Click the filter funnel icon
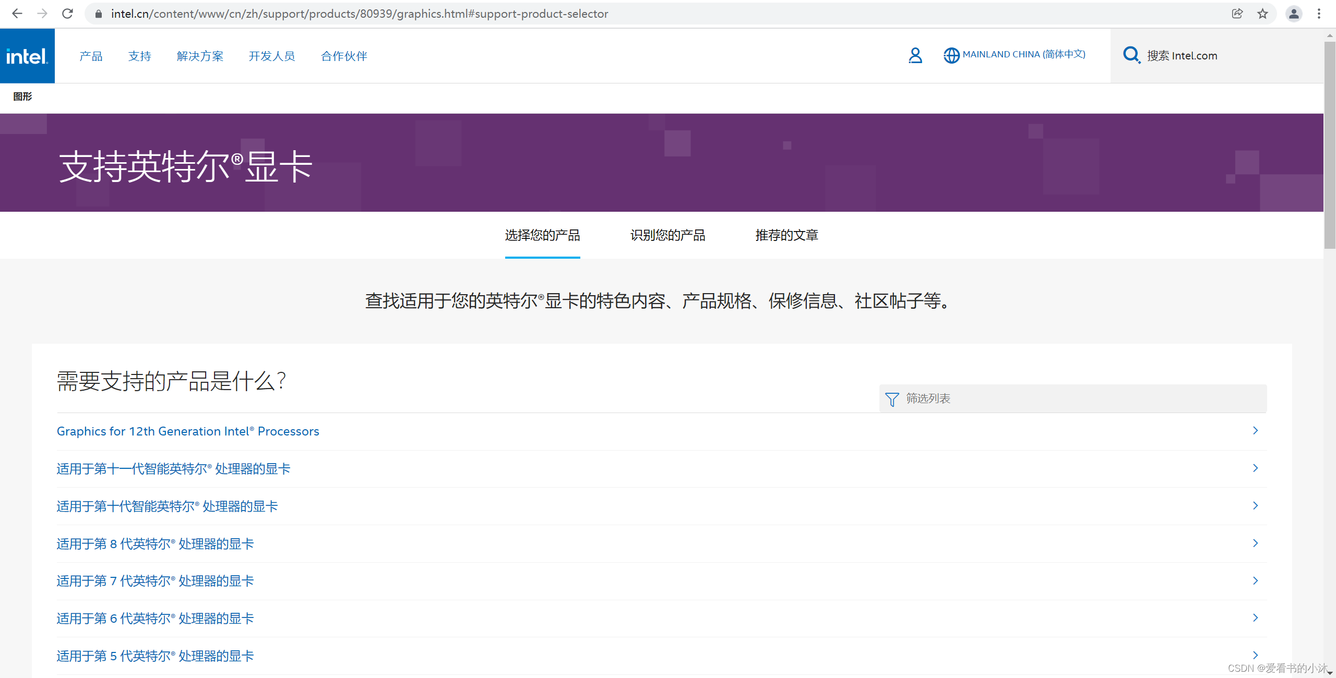This screenshot has width=1336, height=678. coord(892,399)
